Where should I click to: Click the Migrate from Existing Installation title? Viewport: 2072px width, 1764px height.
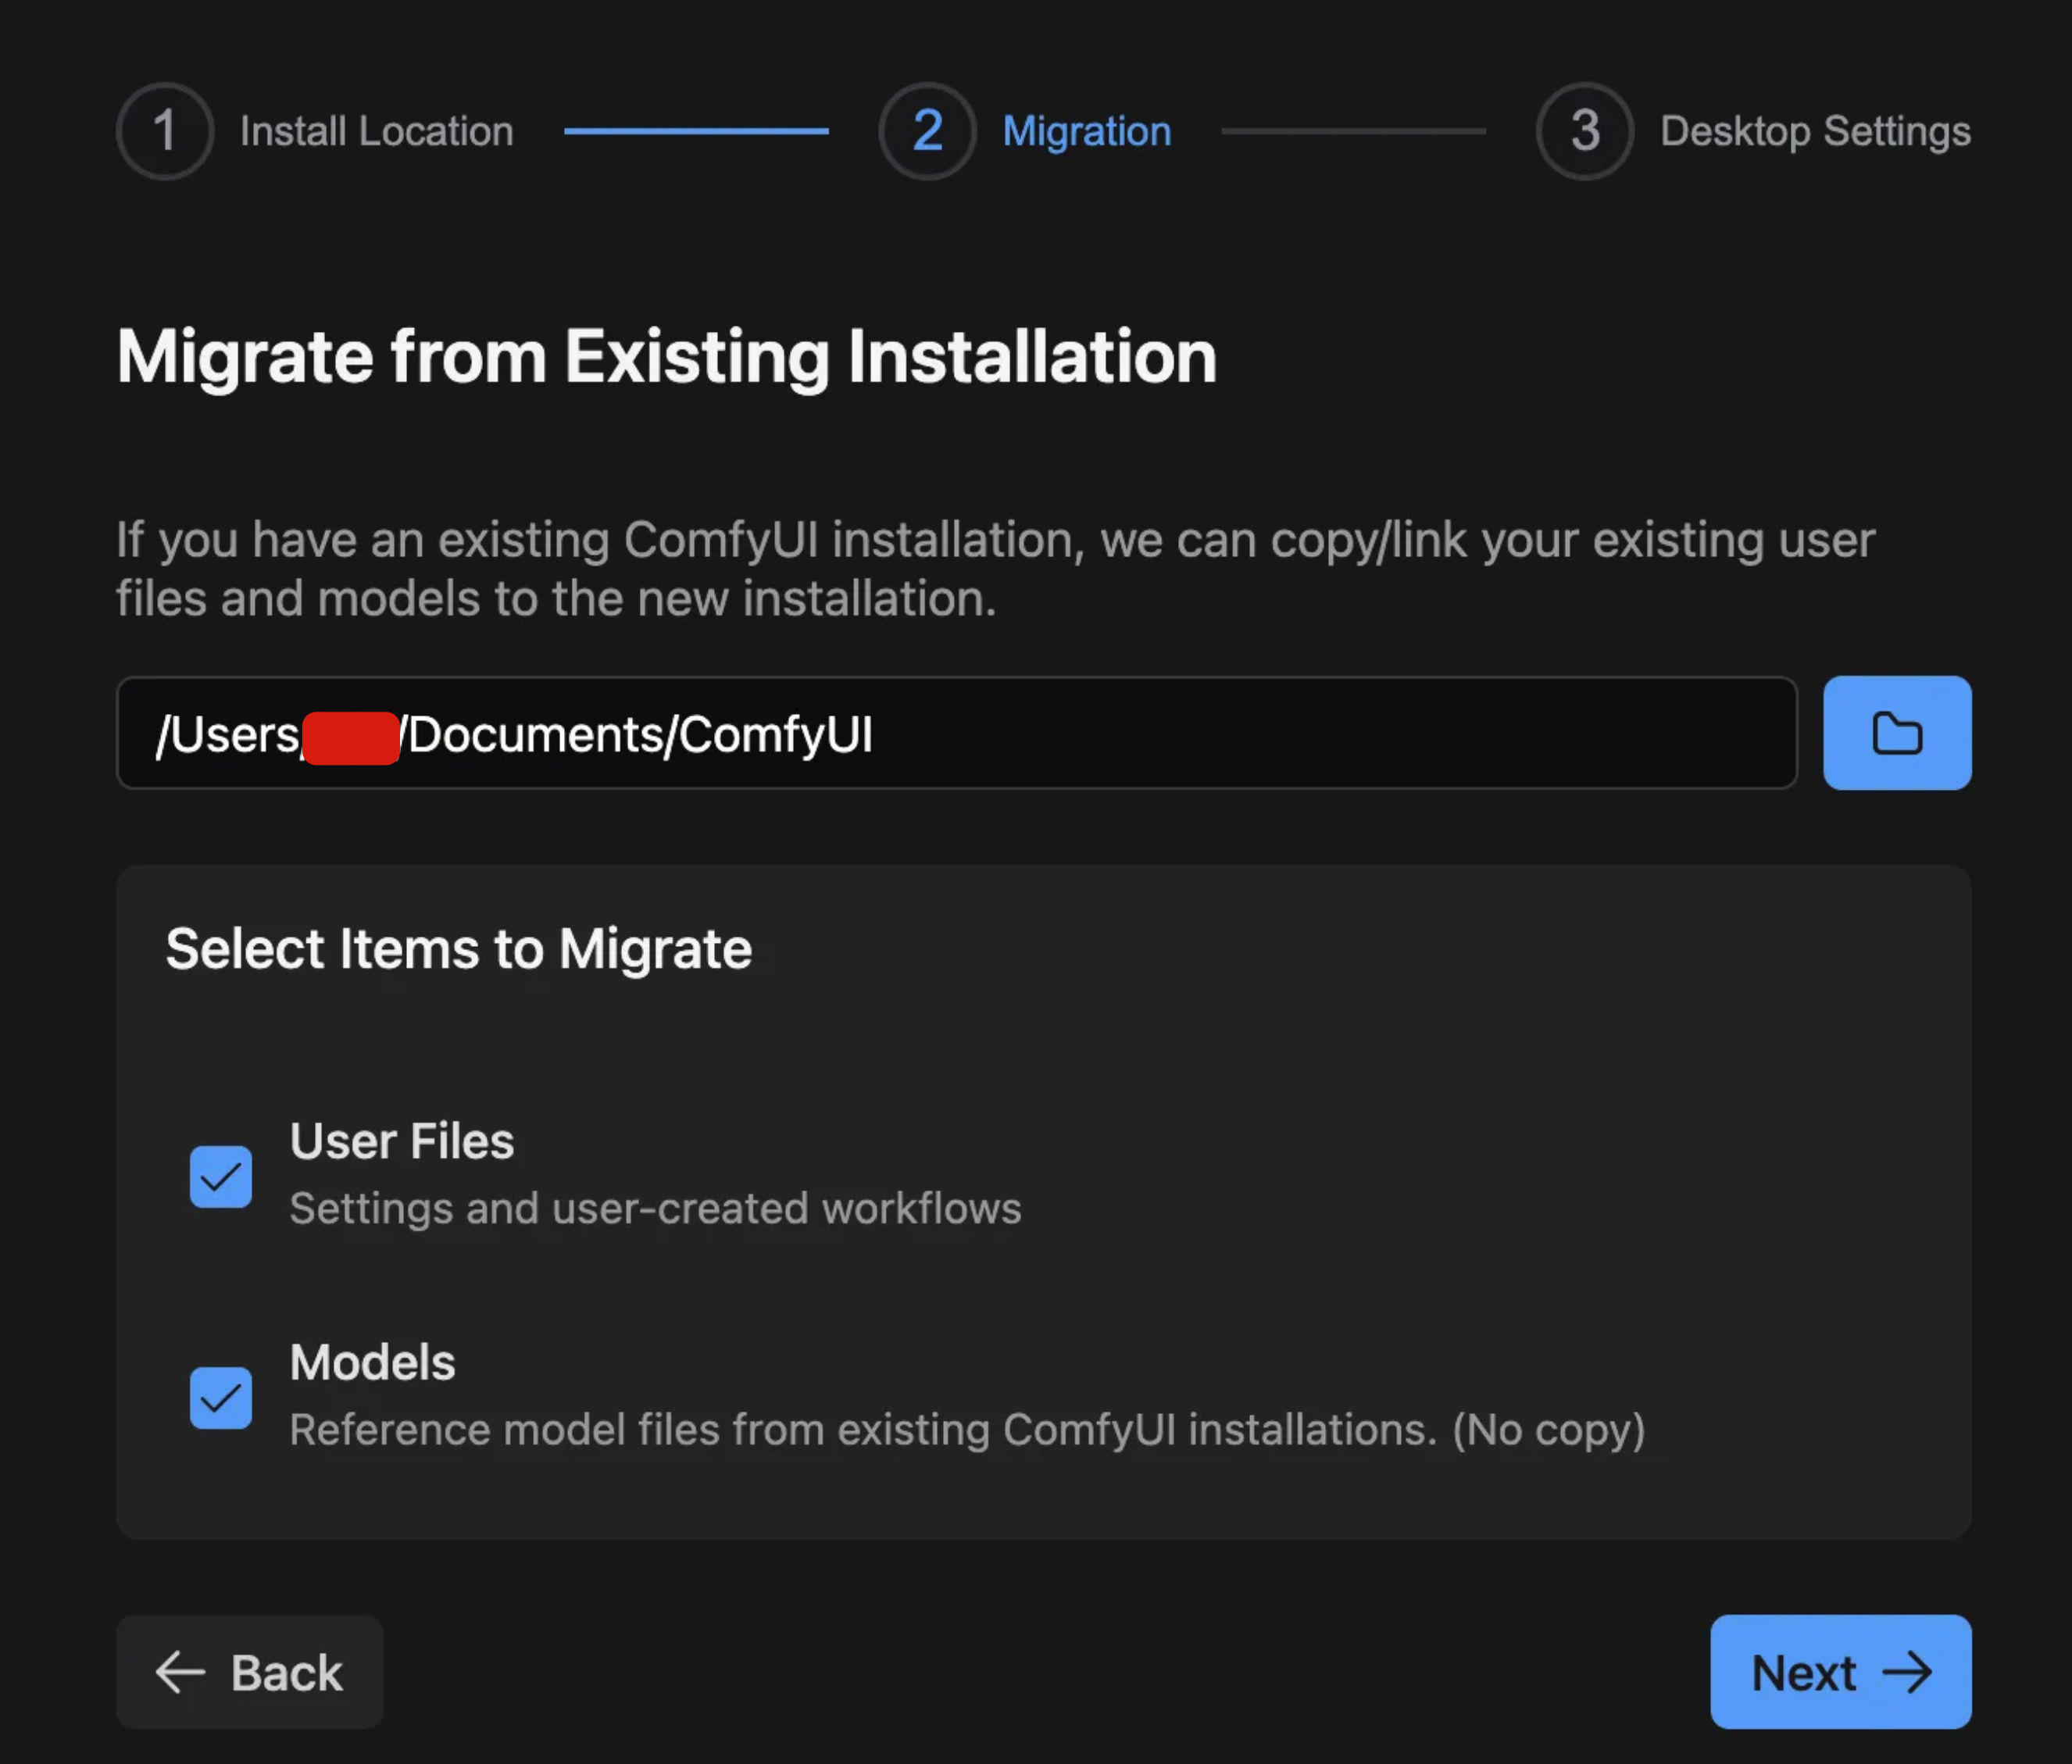coord(666,357)
